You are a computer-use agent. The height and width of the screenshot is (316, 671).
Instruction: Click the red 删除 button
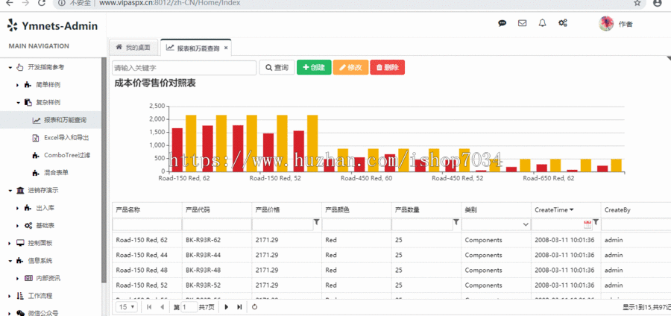(x=387, y=68)
